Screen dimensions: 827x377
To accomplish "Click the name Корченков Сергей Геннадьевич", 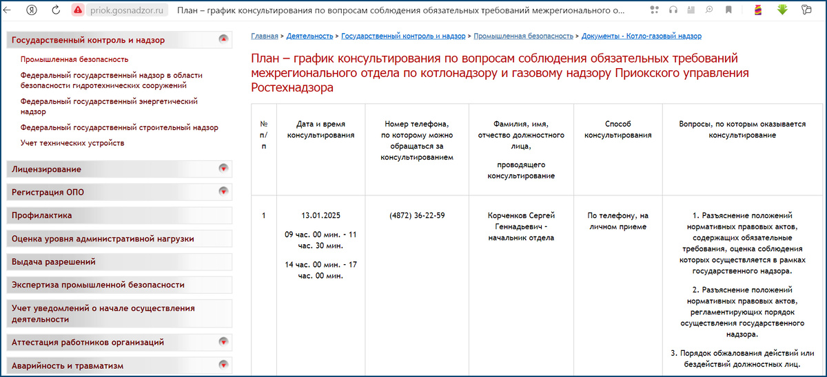I will (521, 226).
